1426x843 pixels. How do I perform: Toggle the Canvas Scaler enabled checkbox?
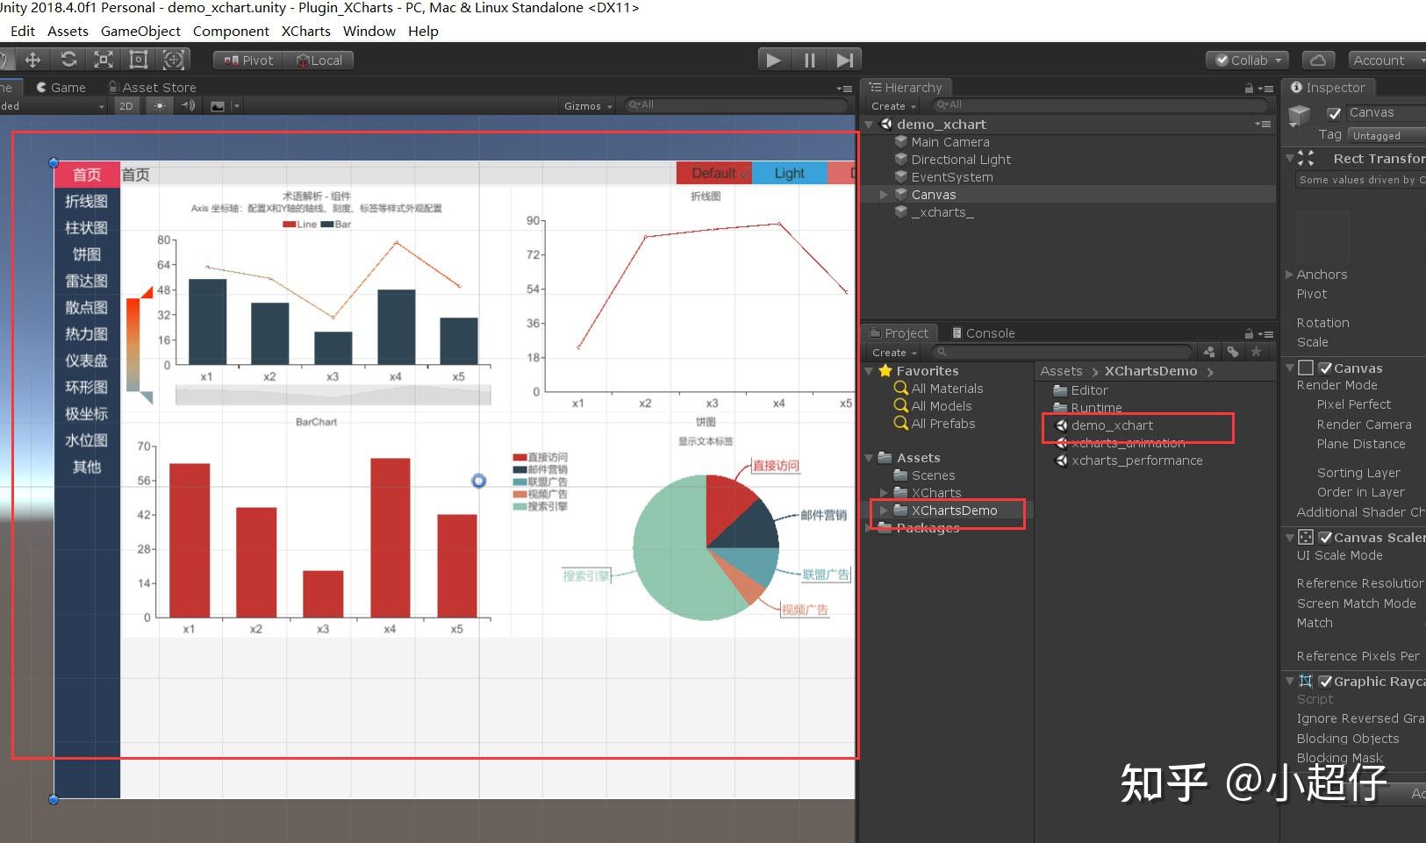pyautogui.click(x=1325, y=537)
